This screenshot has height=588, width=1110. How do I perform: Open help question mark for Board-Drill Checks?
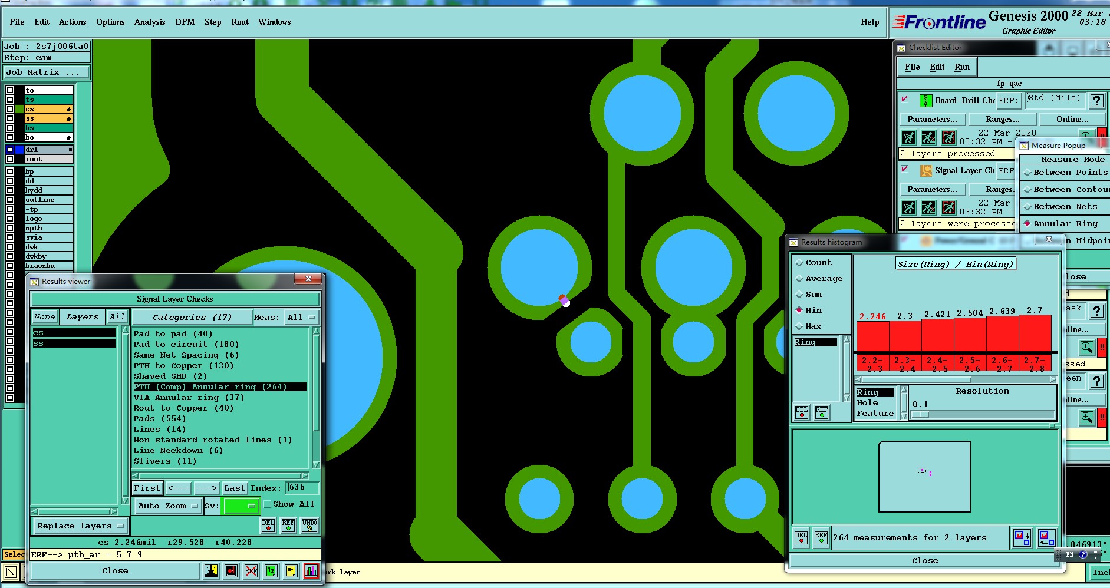pos(1097,101)
